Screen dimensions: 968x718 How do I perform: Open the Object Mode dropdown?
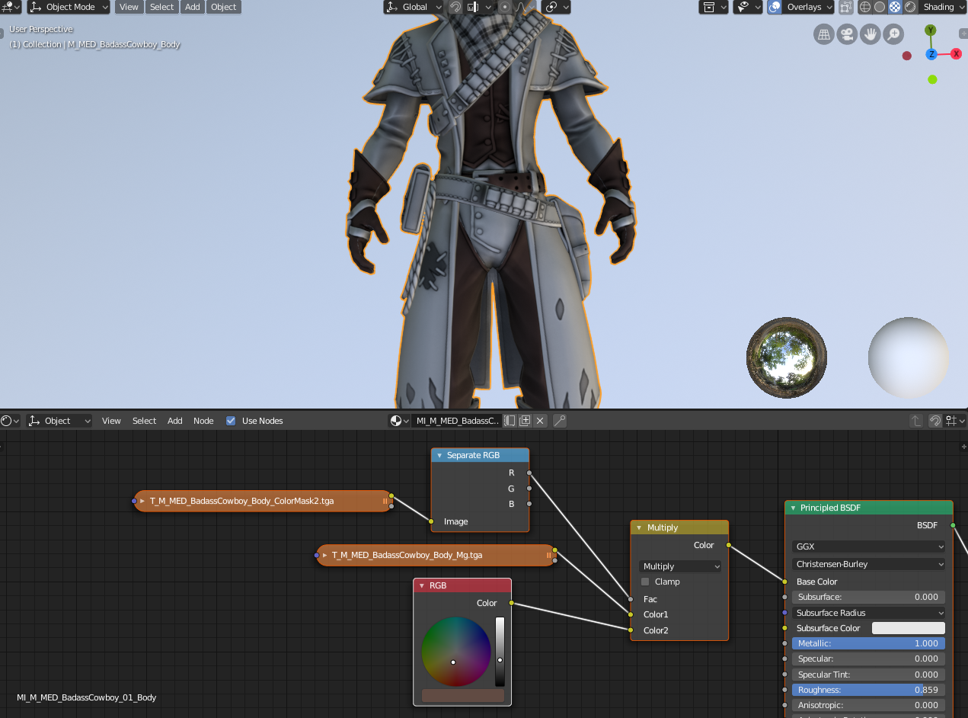69,7
